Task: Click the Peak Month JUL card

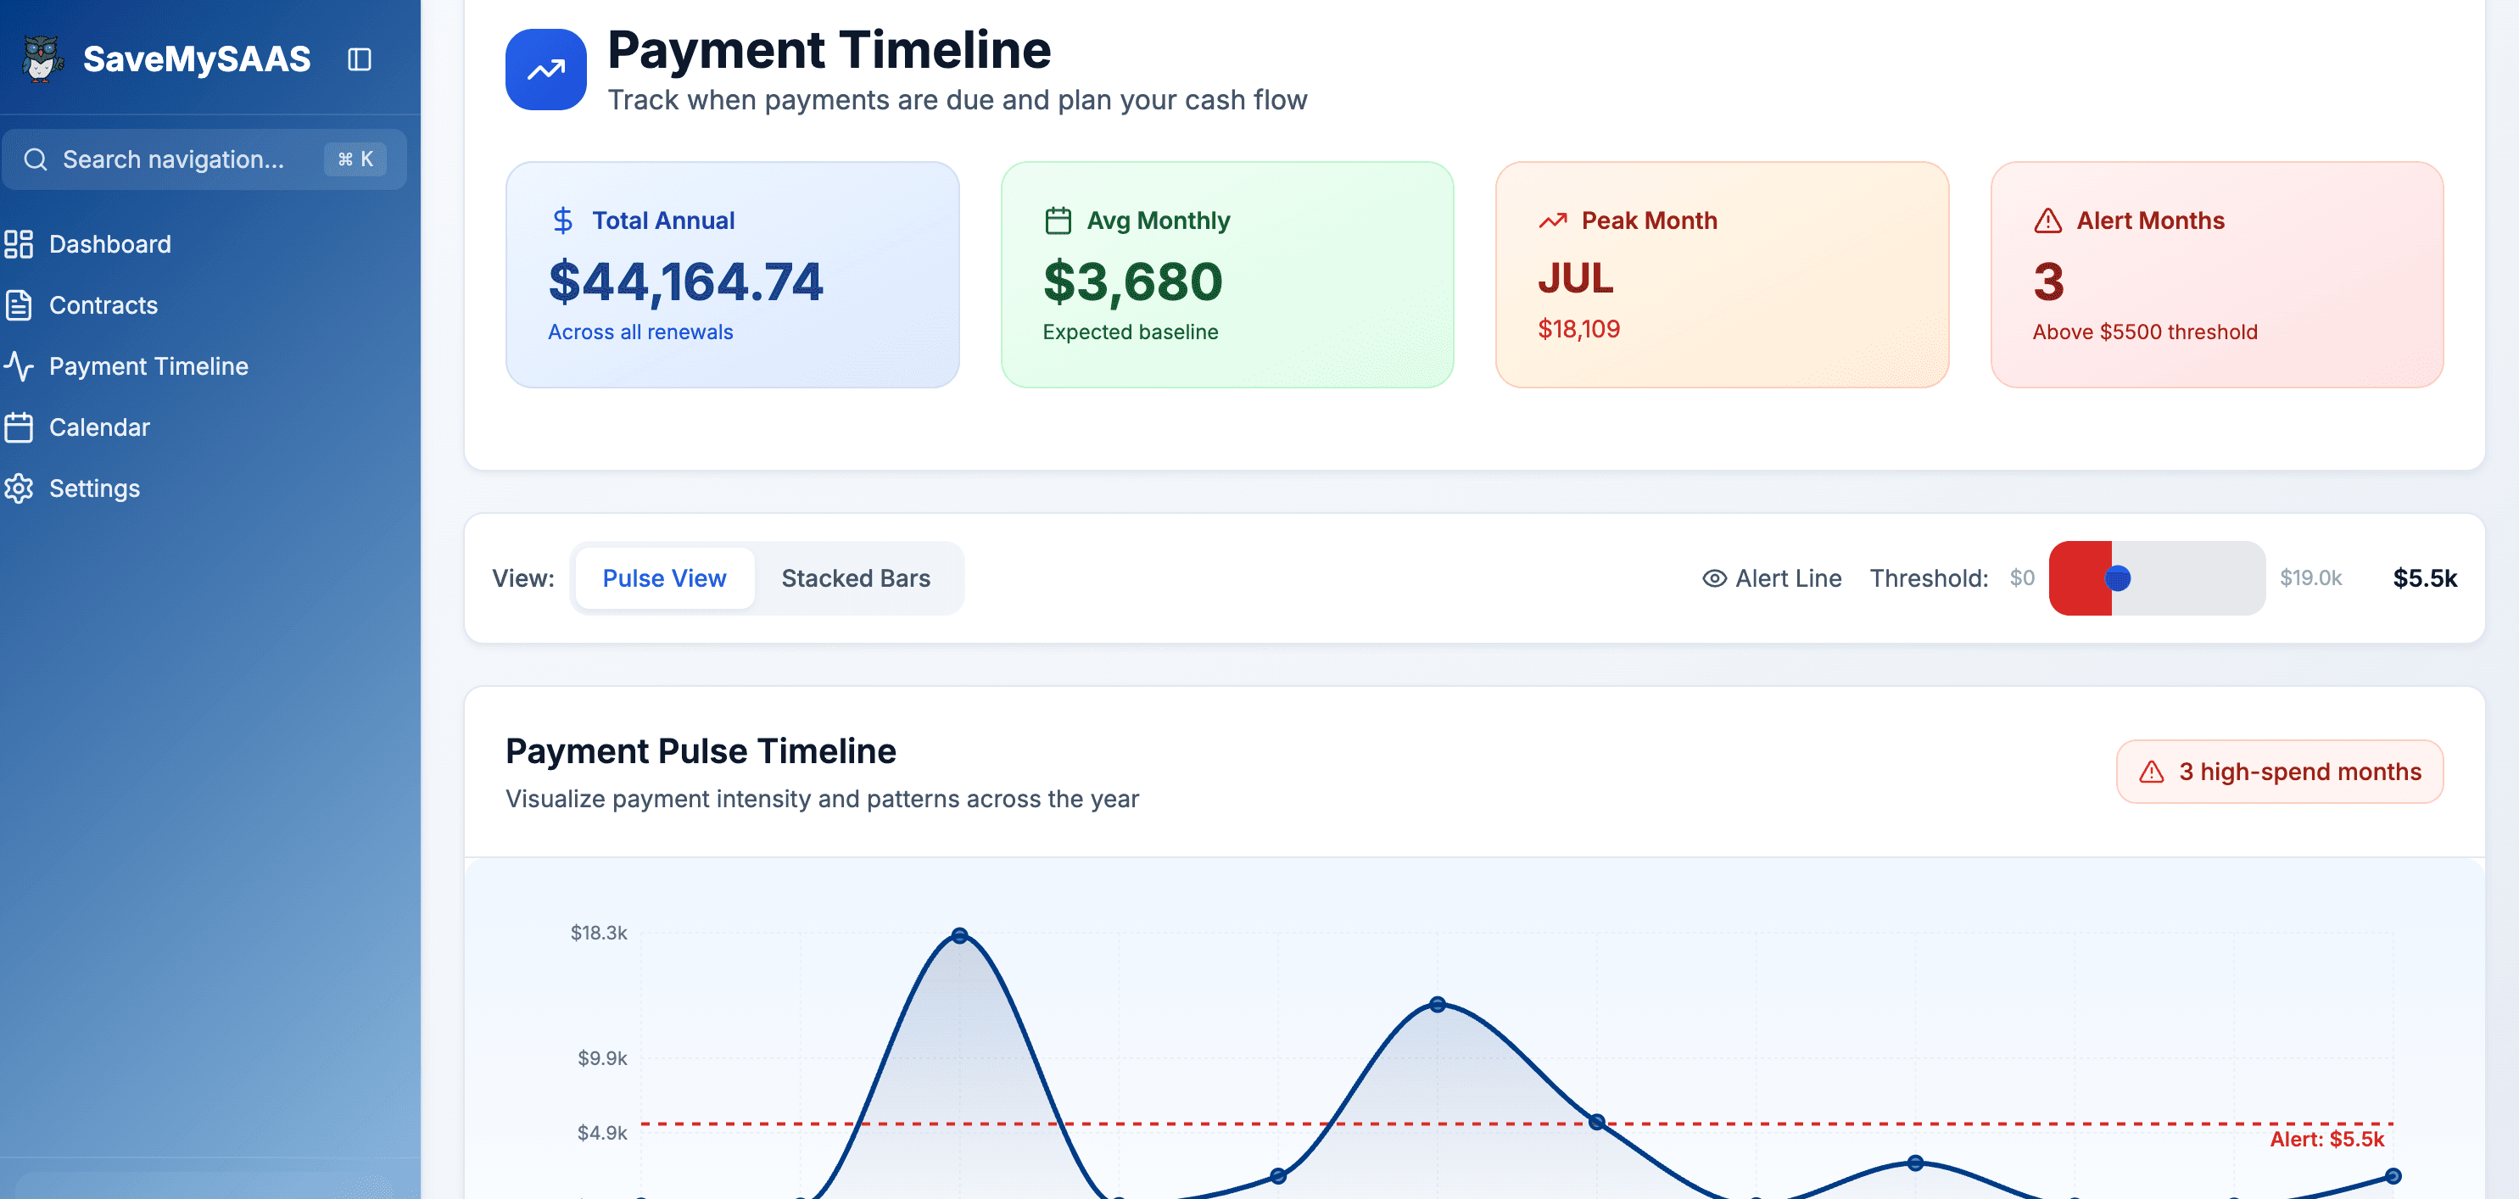Action: 1723,276
